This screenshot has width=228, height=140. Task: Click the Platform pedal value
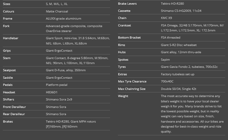pos(56,85)
